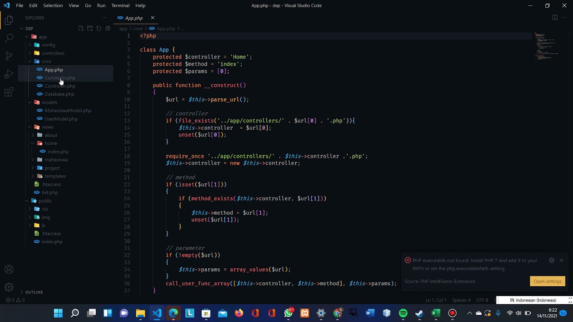Open index.php under views home folder
Screen dimensions: 573x322
point(58,152)
